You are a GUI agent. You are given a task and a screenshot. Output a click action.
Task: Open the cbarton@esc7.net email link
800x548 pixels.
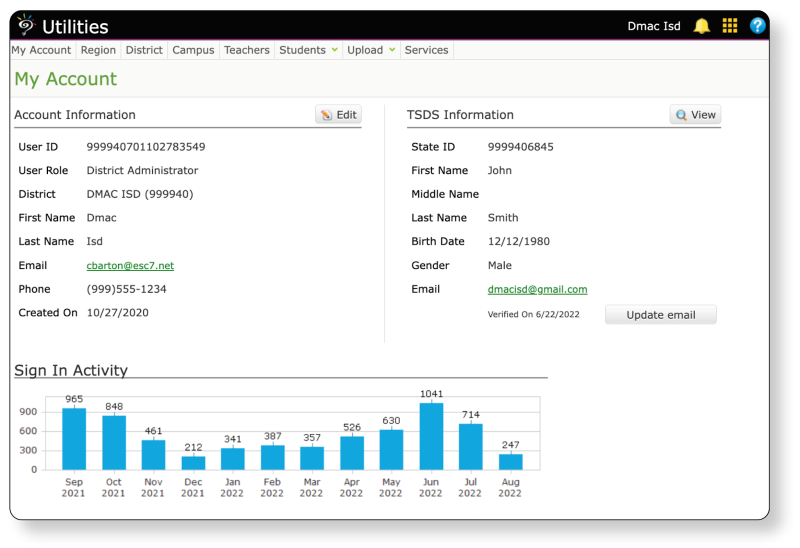click(130, 265)
